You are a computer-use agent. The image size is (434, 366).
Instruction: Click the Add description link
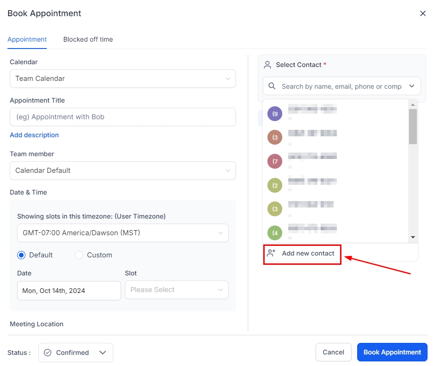point(34,135)
